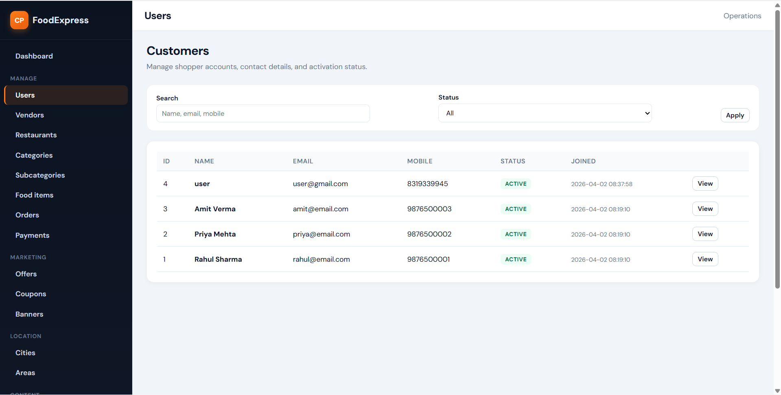The height and width of the screenshot is (395, 781).
Task: Go to Vendors section
Action: point(30,115)
